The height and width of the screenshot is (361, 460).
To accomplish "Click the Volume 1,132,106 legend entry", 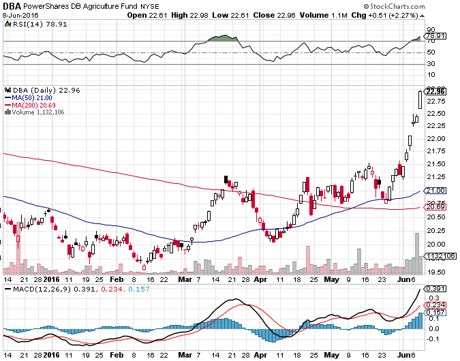I will pyautogui.click(x=38, y=112).
